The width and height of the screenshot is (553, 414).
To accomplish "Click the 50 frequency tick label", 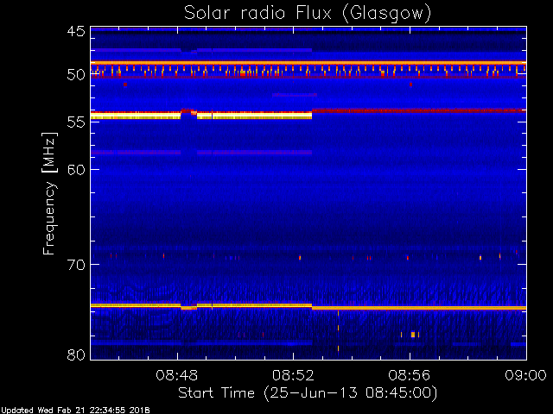I will 76,75.
